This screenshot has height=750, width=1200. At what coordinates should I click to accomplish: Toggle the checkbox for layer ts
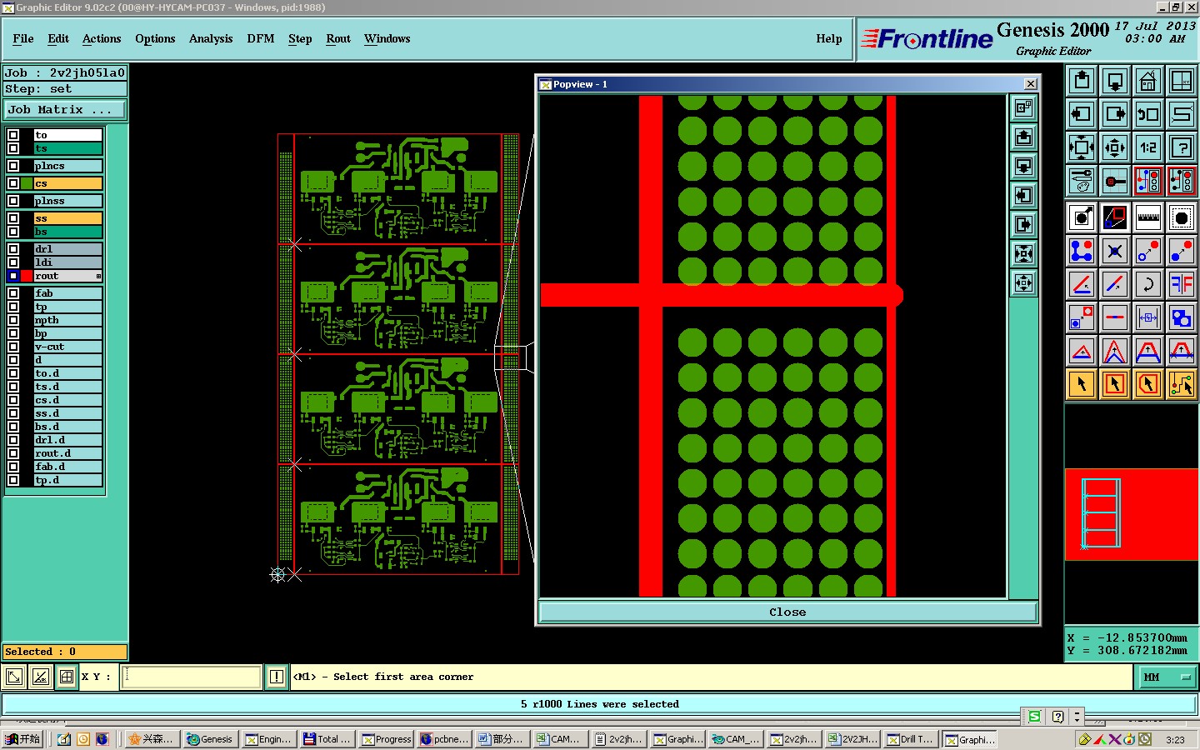tap(13, 148)
